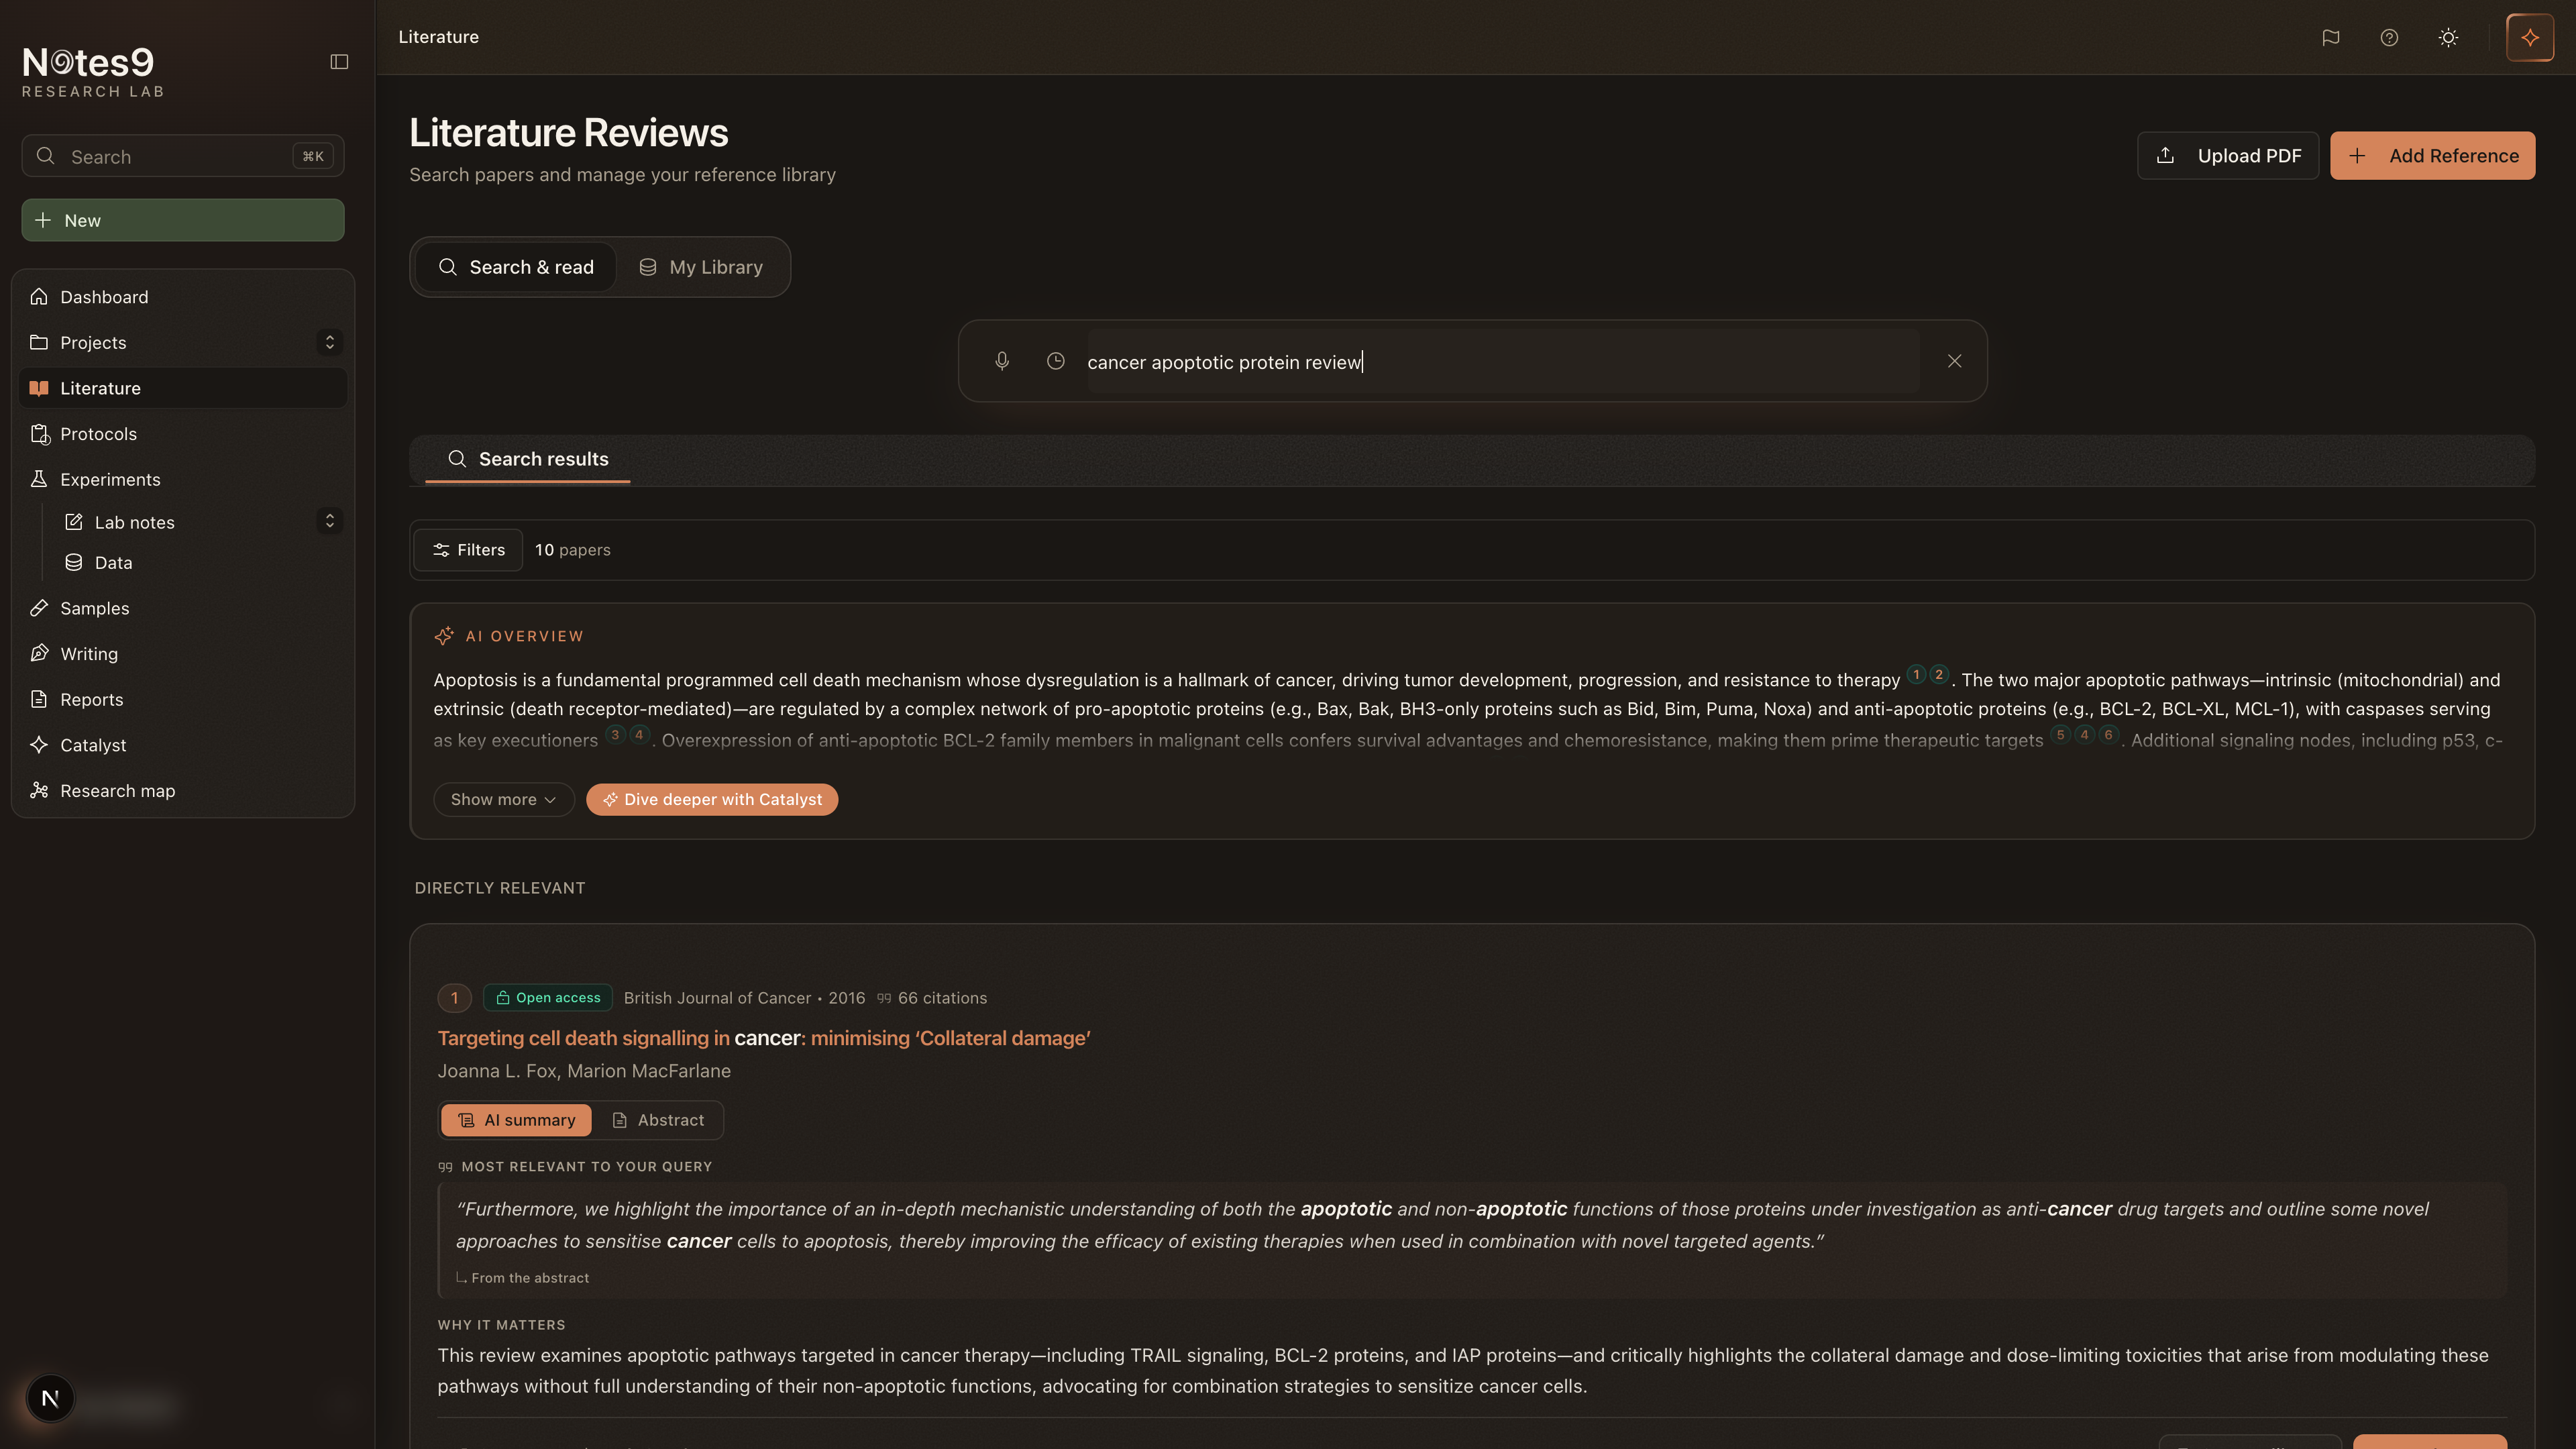This screenshot has width=2576, height=1449.
Task: Click the Literature breadcrumb in header
Action: coord(439,37)
